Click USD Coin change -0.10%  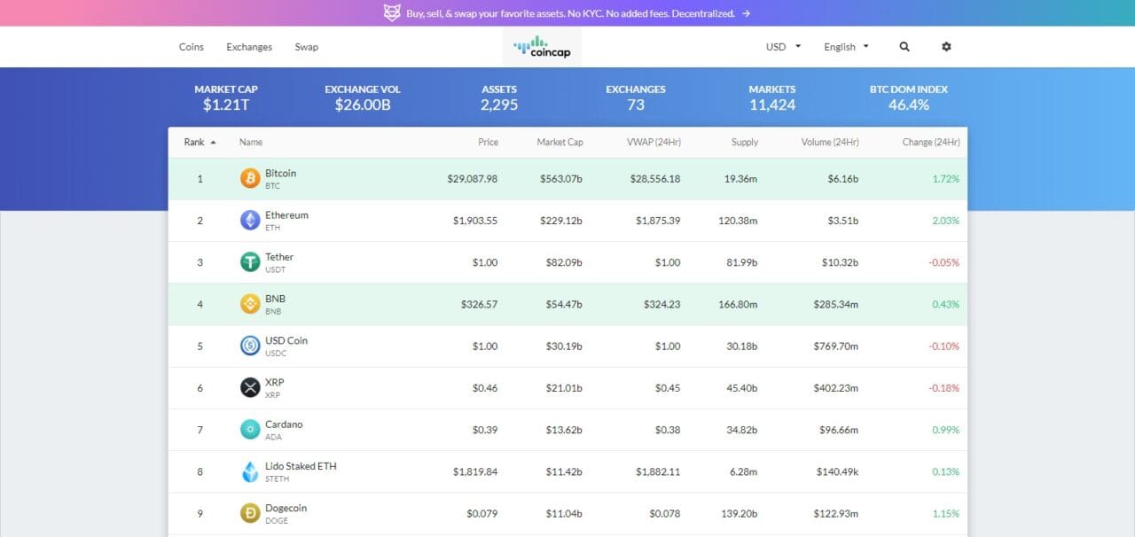coord(944,346)
